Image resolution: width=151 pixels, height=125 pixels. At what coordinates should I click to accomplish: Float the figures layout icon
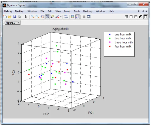(140, 17)
